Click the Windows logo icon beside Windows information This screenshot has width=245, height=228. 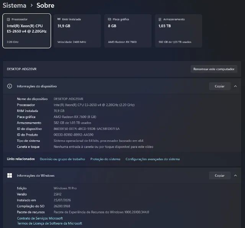pos(10,176)
